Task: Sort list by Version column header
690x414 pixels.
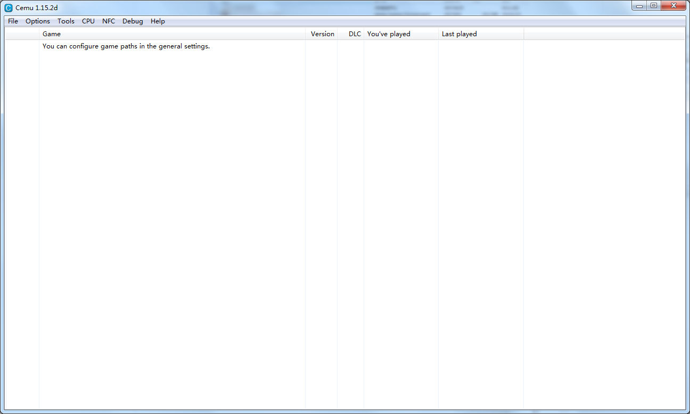Action: coord(322,34)
